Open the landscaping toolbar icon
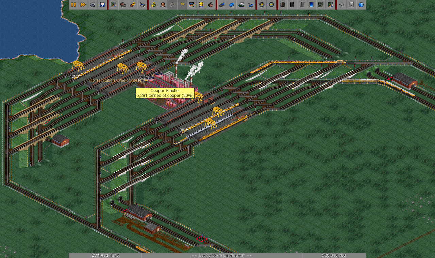Viewport: 435px width, 258px height. [x=330, y=5]
